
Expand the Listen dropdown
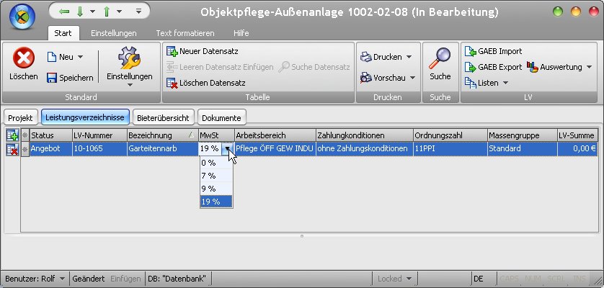(505, 83)
